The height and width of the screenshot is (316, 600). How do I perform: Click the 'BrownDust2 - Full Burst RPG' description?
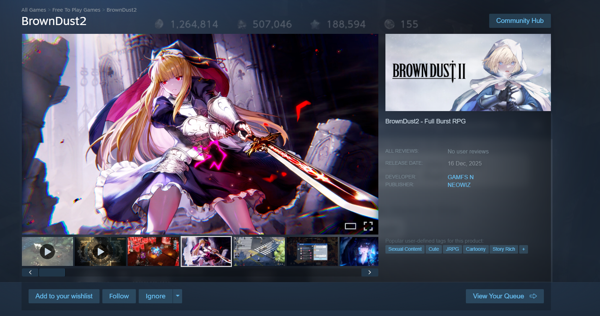click(x=425, y=121)
